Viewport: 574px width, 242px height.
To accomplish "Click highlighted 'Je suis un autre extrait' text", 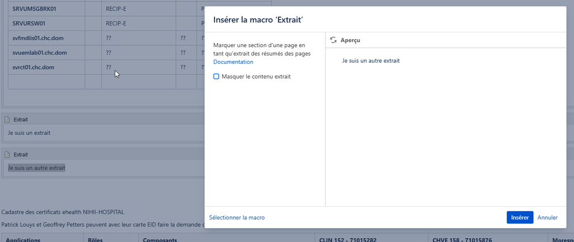I will [x=37, y=168].
